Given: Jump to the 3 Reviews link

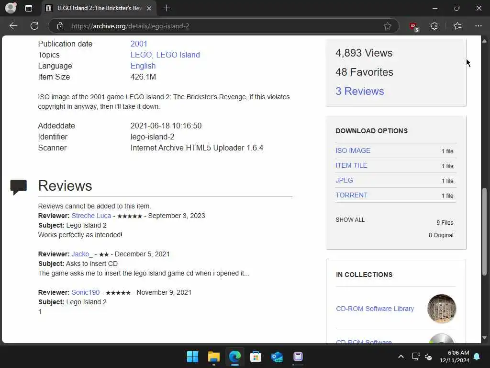Looking at the screenshot, I should (360, 91).
